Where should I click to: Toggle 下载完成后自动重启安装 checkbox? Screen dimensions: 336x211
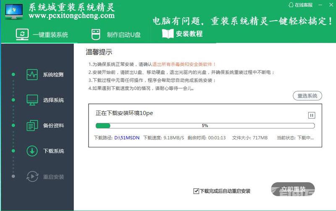(196, 191)
